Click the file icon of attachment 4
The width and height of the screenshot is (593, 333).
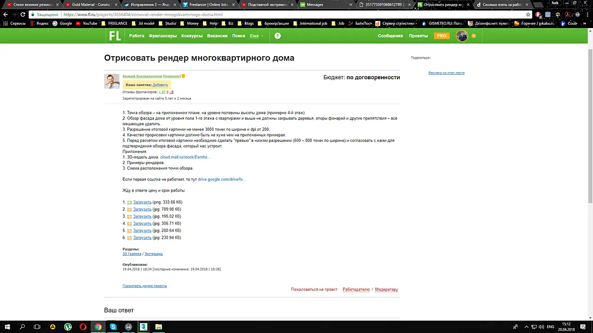pos(129,224)
